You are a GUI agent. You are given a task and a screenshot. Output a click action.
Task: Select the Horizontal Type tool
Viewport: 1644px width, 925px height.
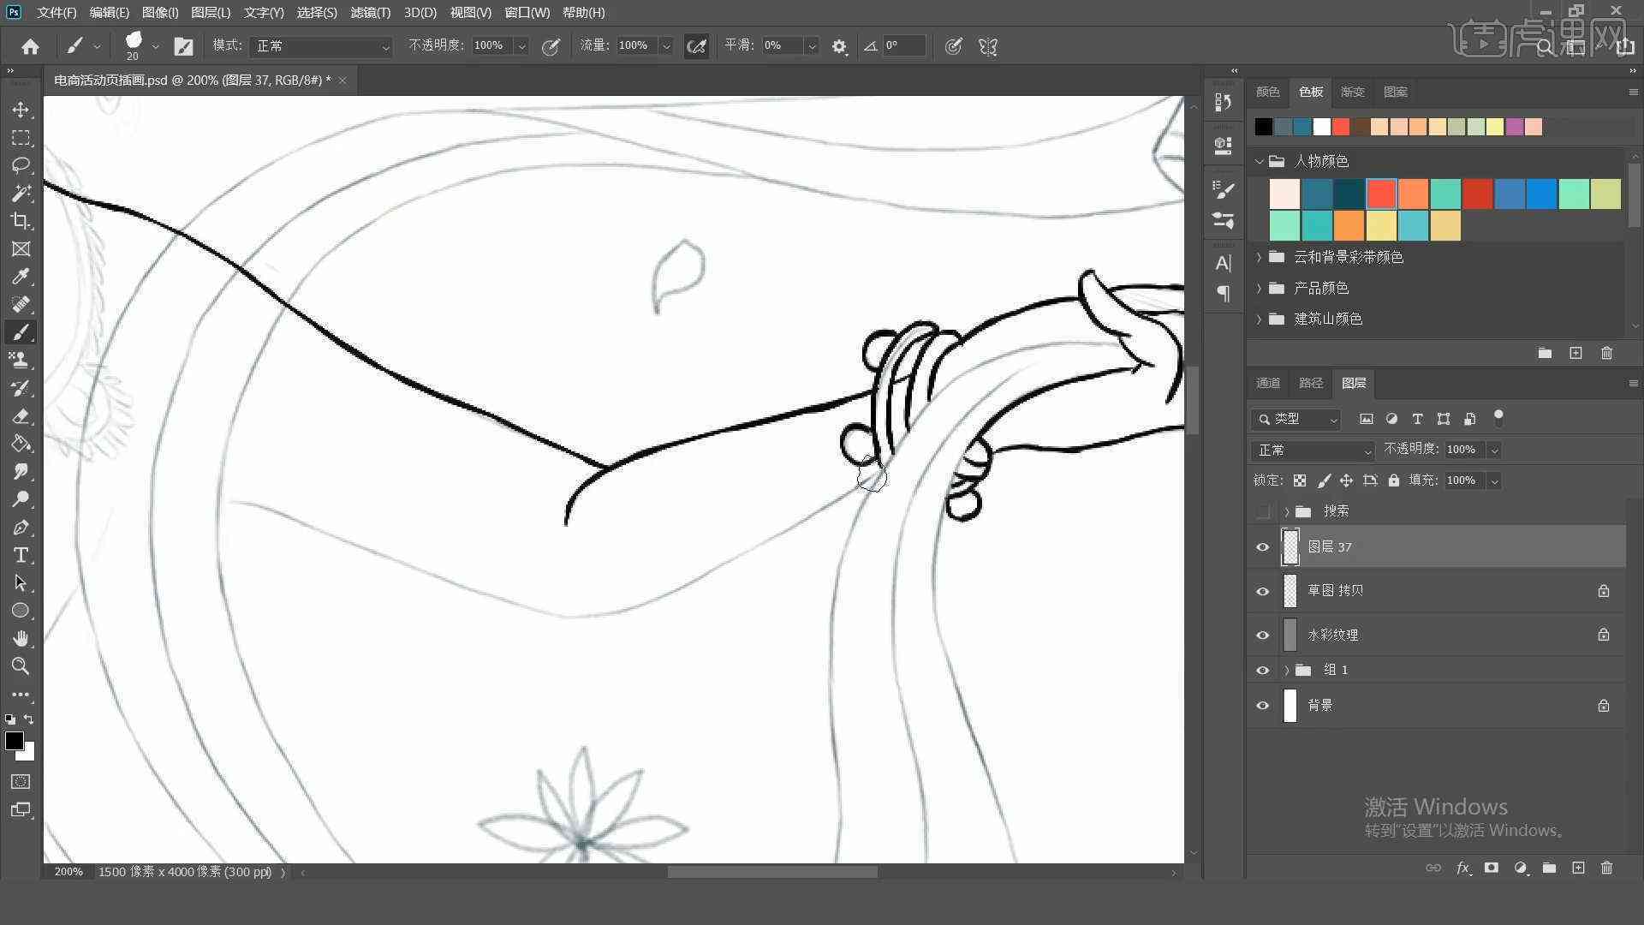[x=21, y=555]
